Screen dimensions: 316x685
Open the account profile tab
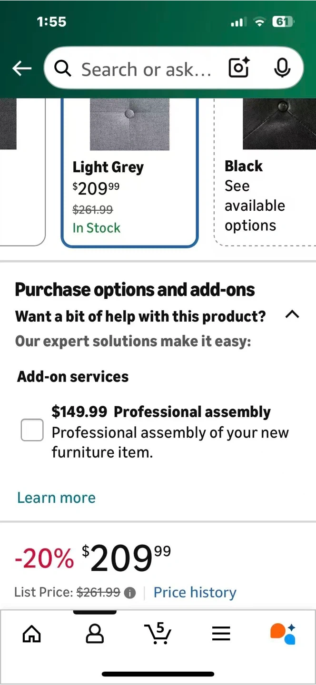(95, 633)
